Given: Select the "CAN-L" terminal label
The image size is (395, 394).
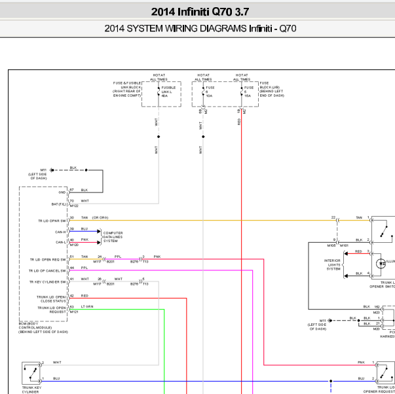Looking at the screenshot, I should pos(61,242).
